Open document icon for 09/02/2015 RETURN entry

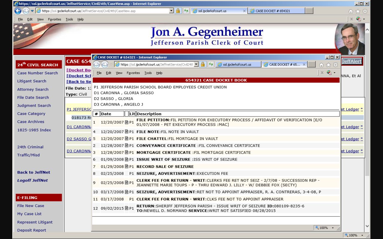point(127,208)
